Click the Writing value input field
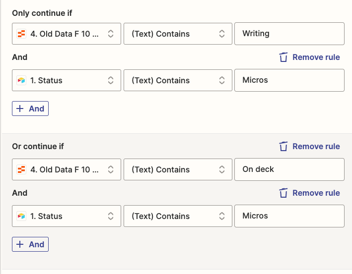Screen dimensions: 352x274 [289, 34]
